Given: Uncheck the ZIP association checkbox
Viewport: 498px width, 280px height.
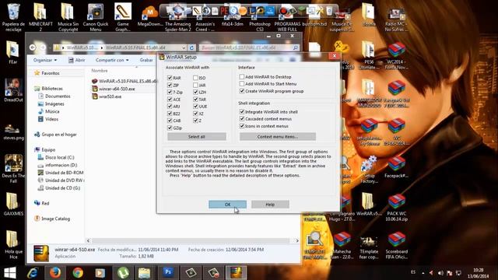Looking at the screenshot, I should 170,85.
